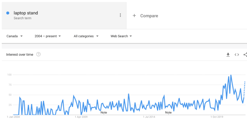Click the 1 Oct 2019 axis label
Screen dimensions: 247x122
217,117
